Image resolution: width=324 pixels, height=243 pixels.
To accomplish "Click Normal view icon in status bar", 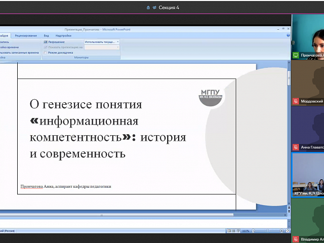I will coord(228,231).
